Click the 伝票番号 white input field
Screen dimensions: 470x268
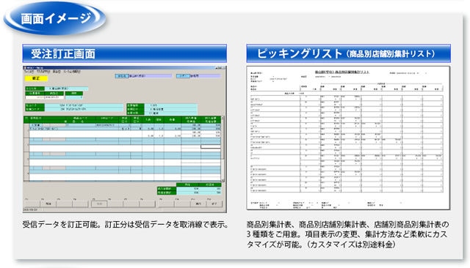[x=35, y=97]
